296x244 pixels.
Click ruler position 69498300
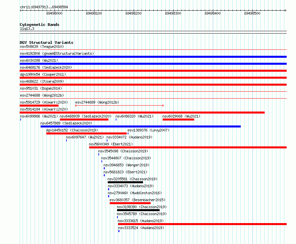click(x=173, y=13)
